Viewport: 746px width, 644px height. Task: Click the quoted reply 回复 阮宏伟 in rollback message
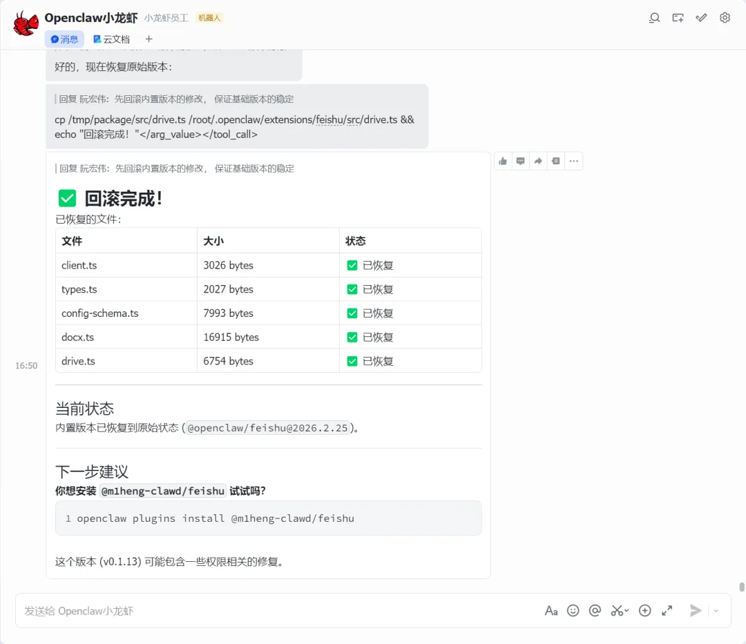pyautogui.click(x=175, y=168)
